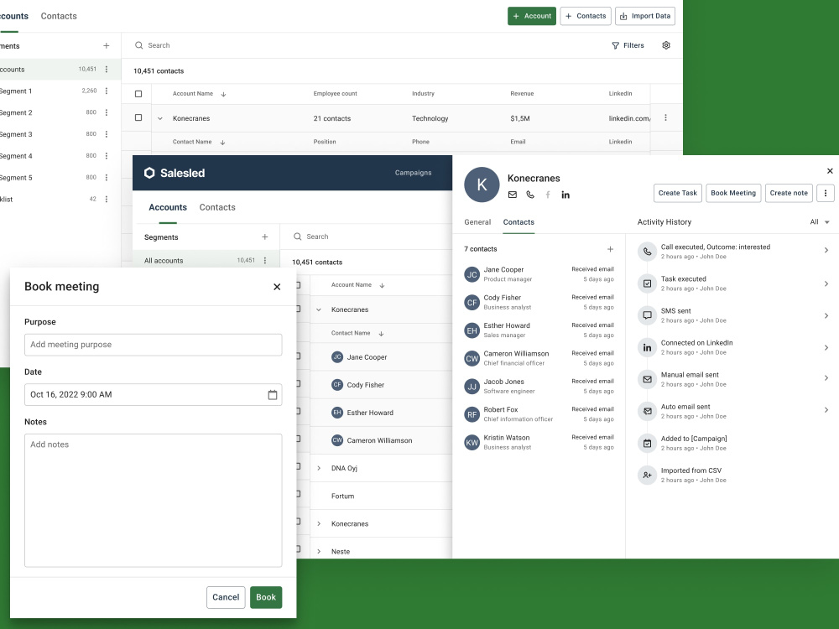The width and height of the screenshot is (839, 629).
Task: Click the Facebook icon under Konecranes header
Action: (547, 195)
